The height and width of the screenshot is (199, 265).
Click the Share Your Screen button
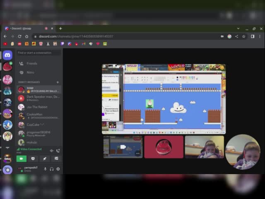coord(33,158)
